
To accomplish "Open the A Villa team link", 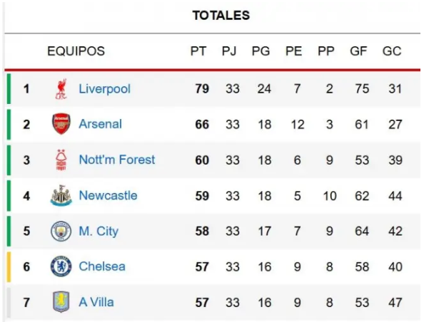I will [96, 302].
